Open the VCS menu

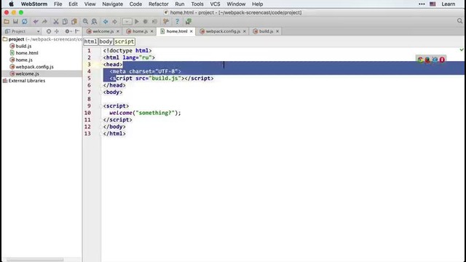(215, 4)
